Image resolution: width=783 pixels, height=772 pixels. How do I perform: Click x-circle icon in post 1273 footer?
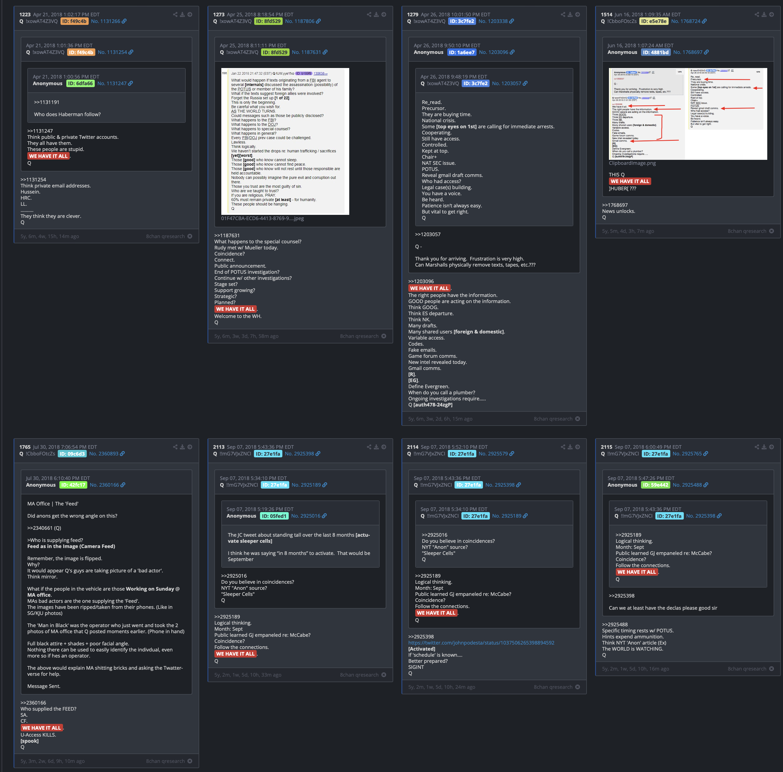tap(383, 336)
